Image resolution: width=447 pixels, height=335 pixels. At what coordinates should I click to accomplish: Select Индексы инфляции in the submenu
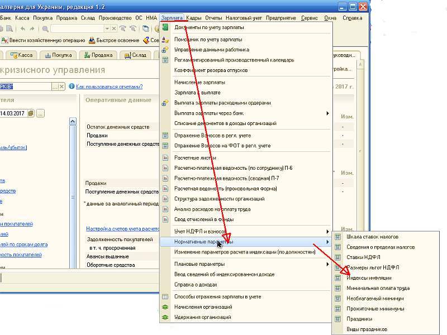(369, 277)
